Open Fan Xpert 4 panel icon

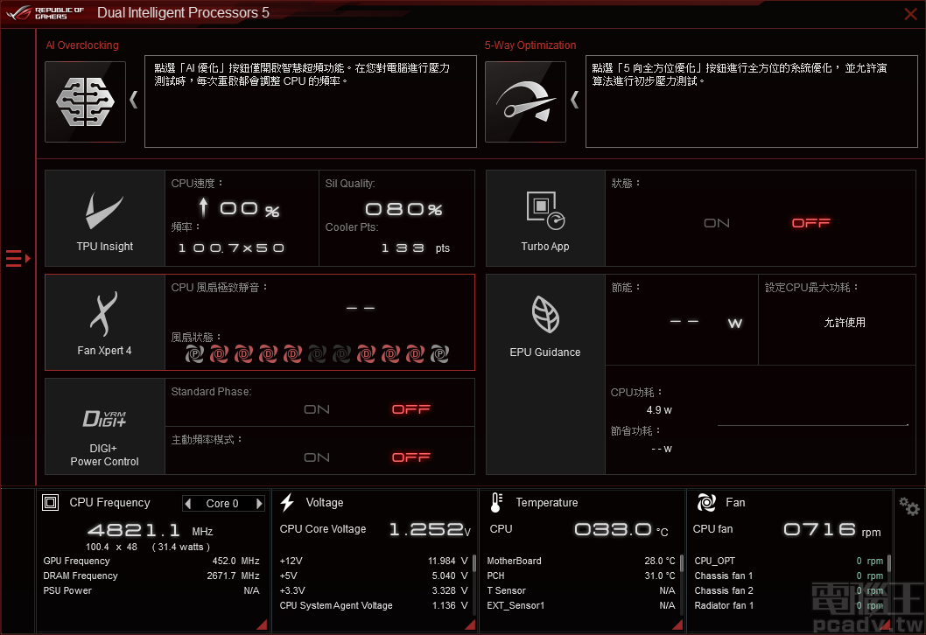click(104, 313)
